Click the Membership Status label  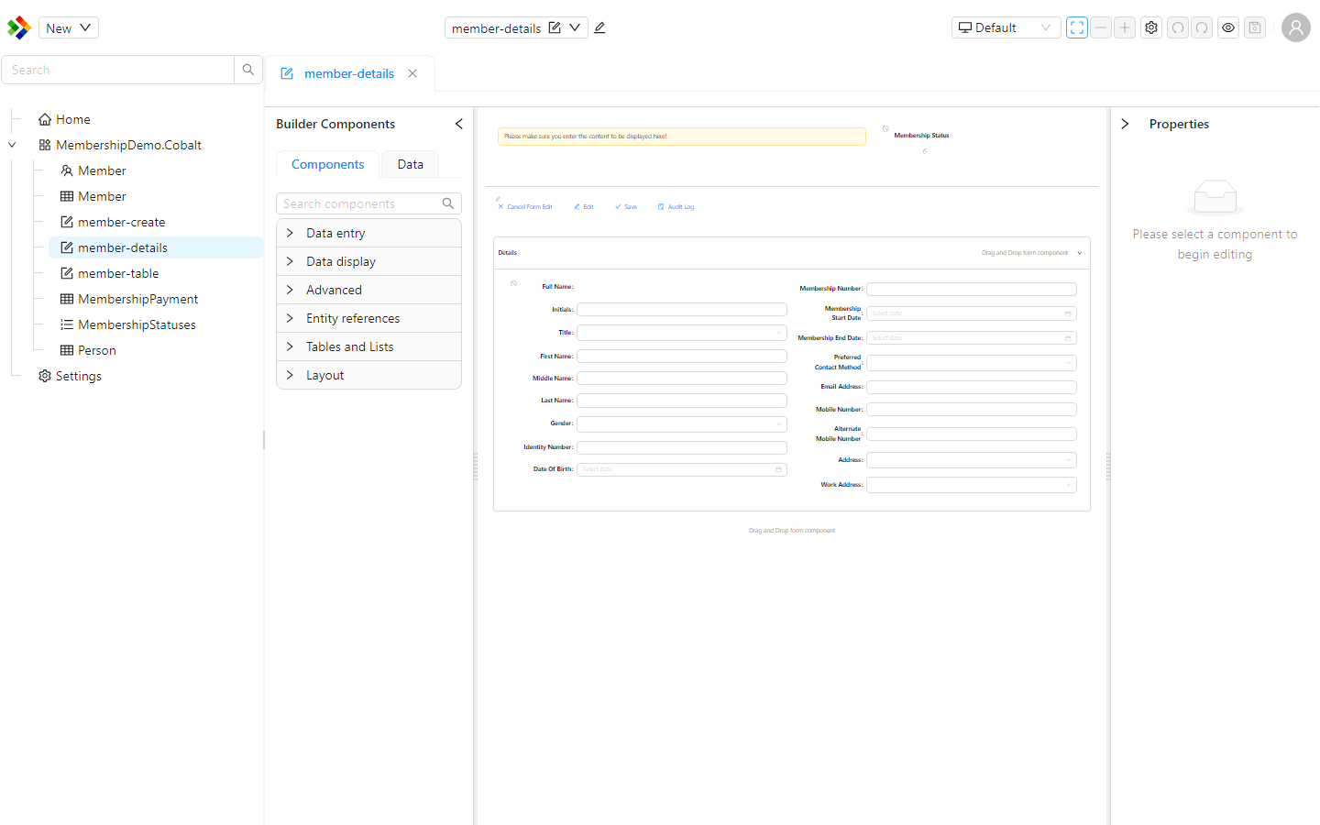tap(921, 136)
